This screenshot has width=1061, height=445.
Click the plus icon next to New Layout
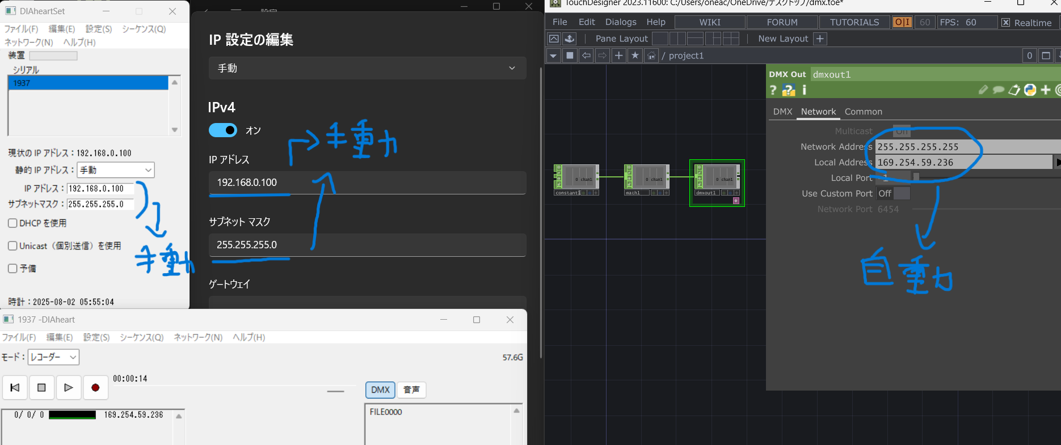point(820,39)
